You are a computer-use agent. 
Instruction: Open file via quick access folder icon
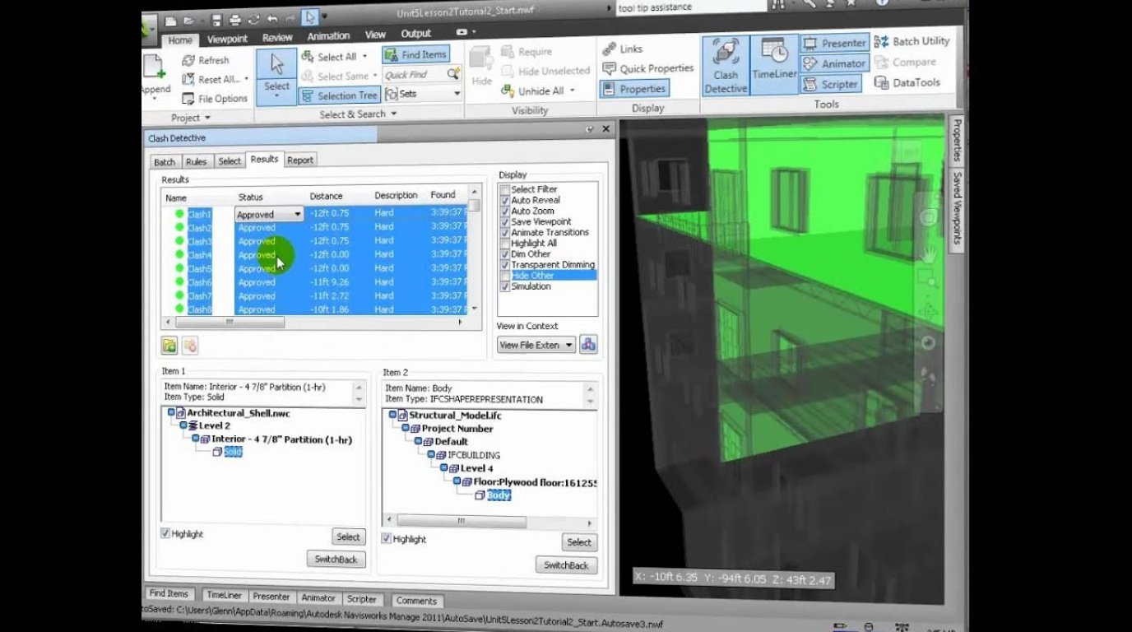coord(190,20)
